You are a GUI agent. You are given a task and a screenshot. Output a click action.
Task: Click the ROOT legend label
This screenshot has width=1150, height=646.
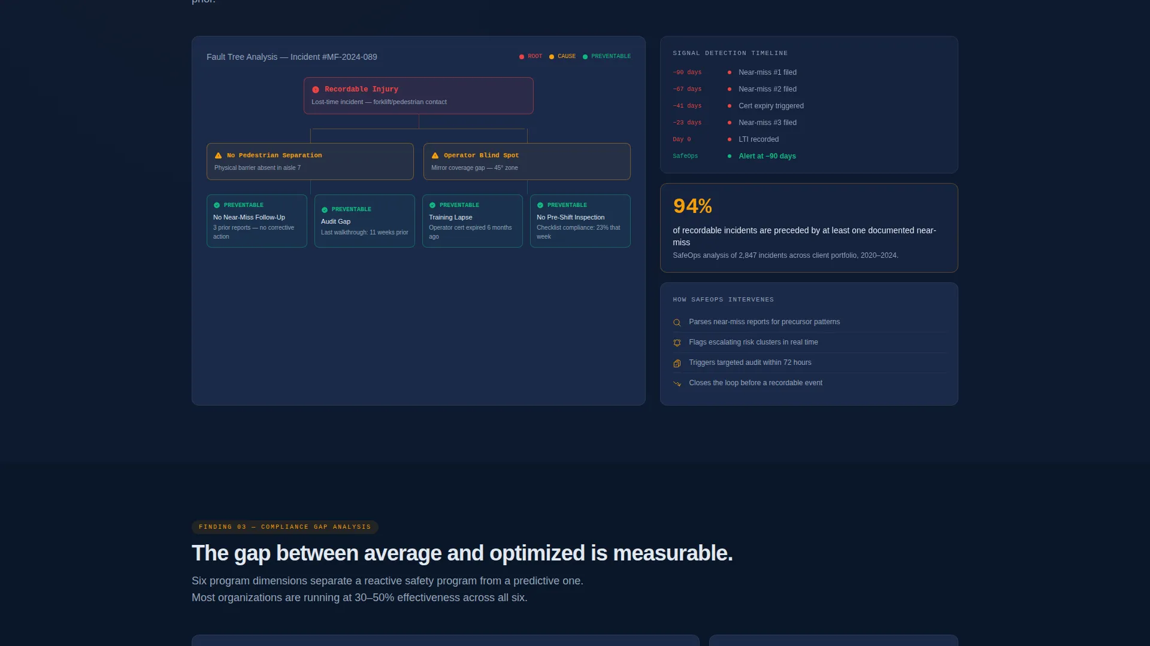(535, 56)
